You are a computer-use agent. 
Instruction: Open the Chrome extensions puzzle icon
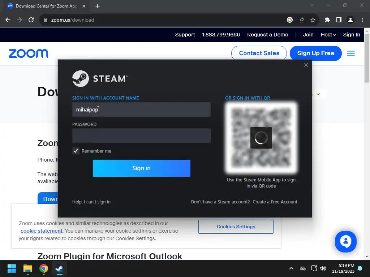coord(327,20)
